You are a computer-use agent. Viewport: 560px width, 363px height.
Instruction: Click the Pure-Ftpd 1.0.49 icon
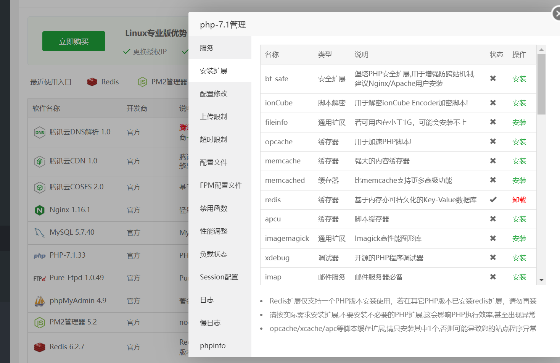tap(39, 278)
